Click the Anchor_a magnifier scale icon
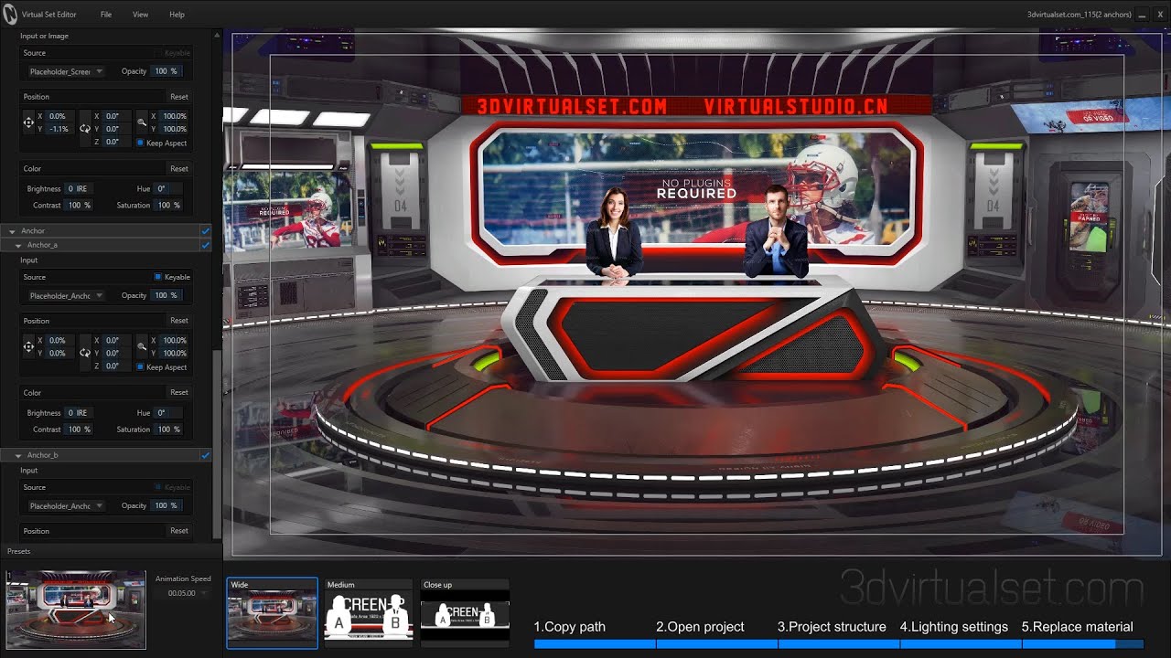The width and height of the screenshot is (1171, 658). coord(142,346)
